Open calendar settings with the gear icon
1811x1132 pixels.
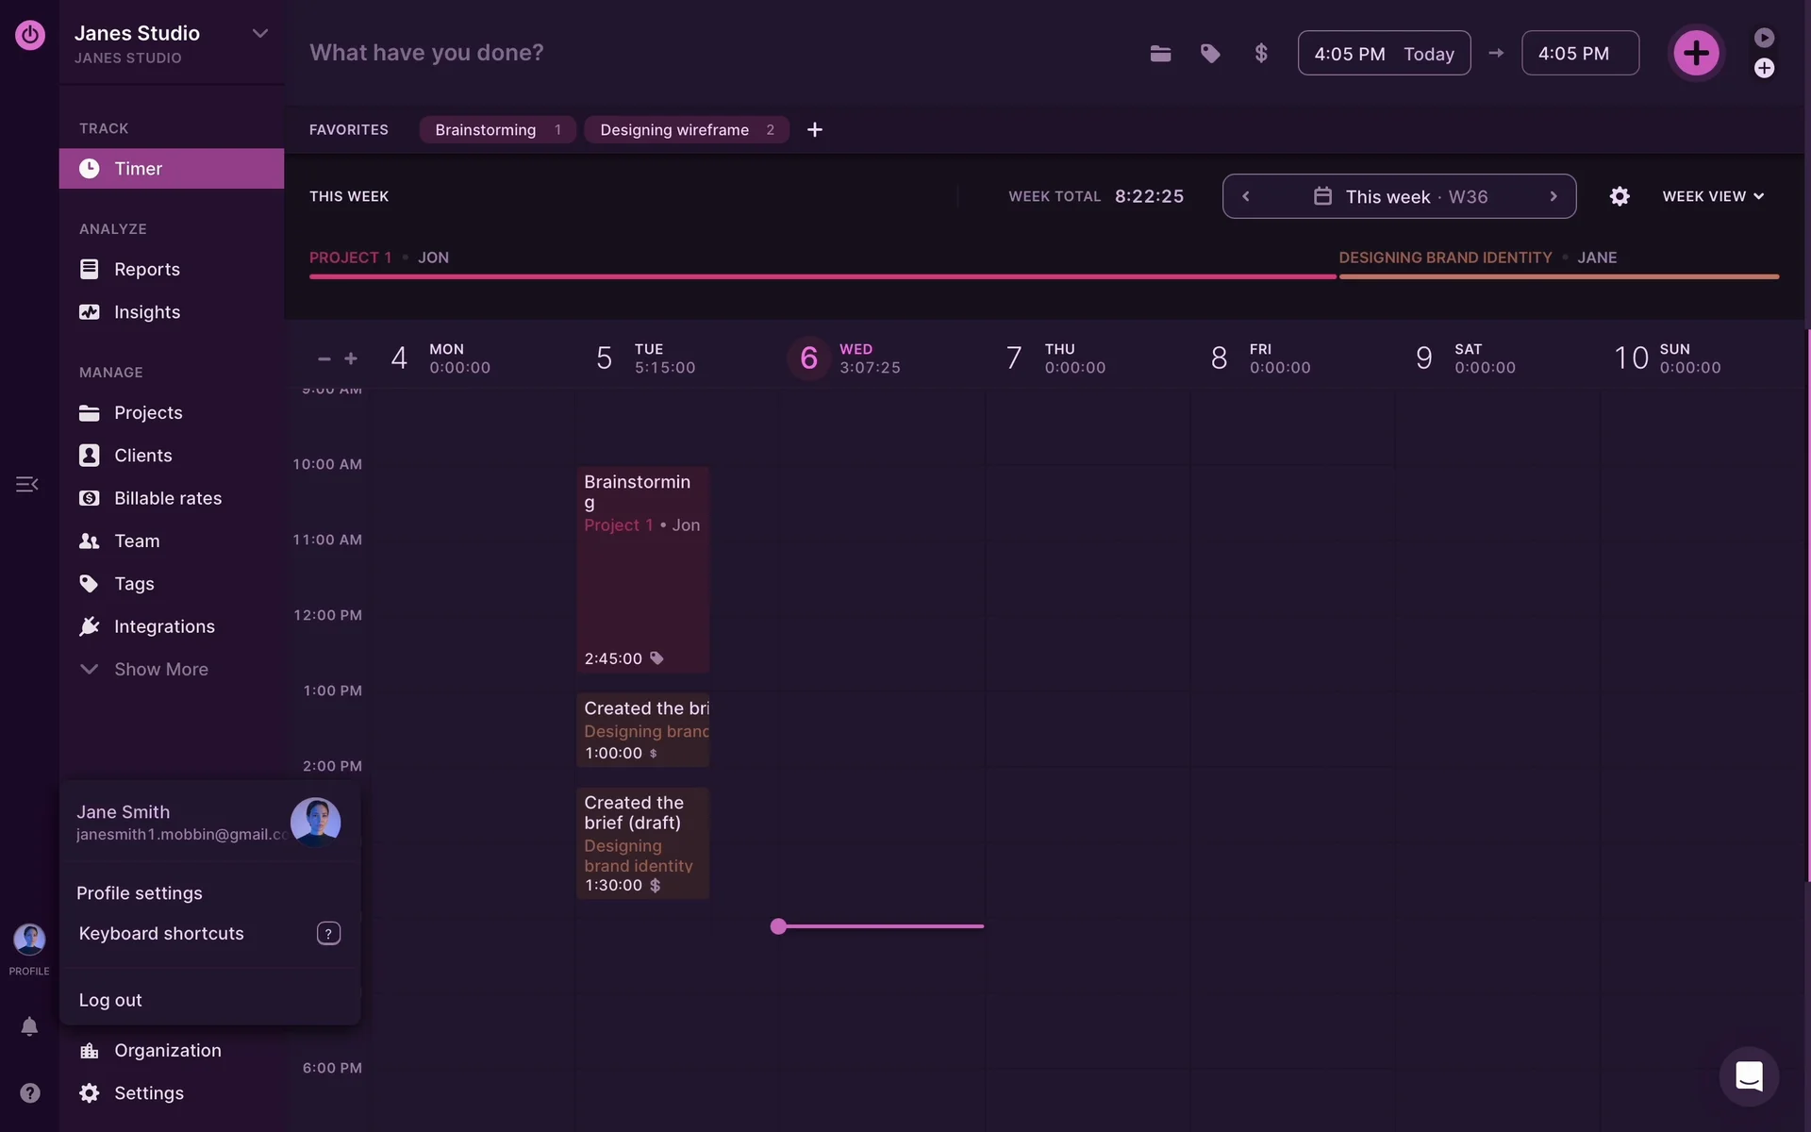pyautogui.click(x=1620, y=196)
